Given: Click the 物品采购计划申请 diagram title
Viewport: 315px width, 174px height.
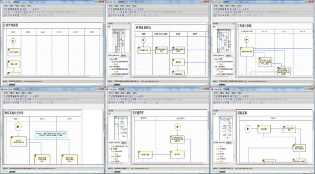Looking at the screenshot, I should (14, 113).
